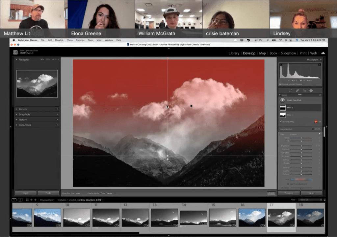Click the cloud sync status icon
The image size is (337, 237).
323,53
